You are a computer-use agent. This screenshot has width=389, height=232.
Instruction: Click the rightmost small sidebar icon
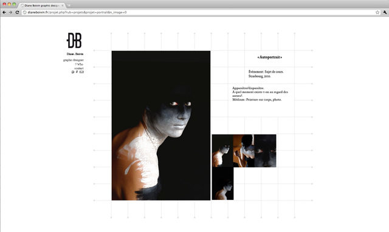click(81, 72)
